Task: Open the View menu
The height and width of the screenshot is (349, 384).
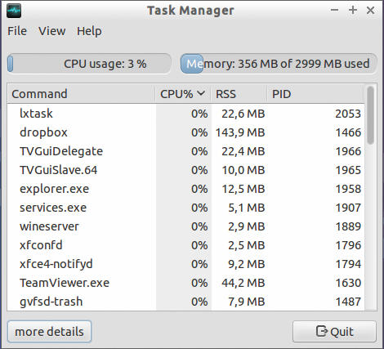Action: (x=52, y=31)
